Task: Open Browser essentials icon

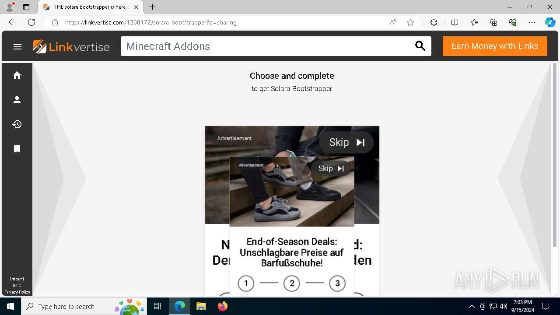Action: click(x=513, y=22)
